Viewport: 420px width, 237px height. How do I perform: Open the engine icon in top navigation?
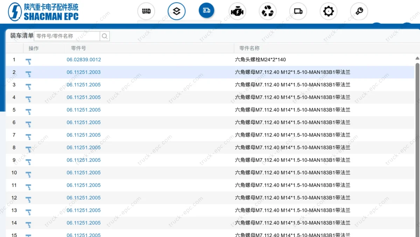point(237,11)
